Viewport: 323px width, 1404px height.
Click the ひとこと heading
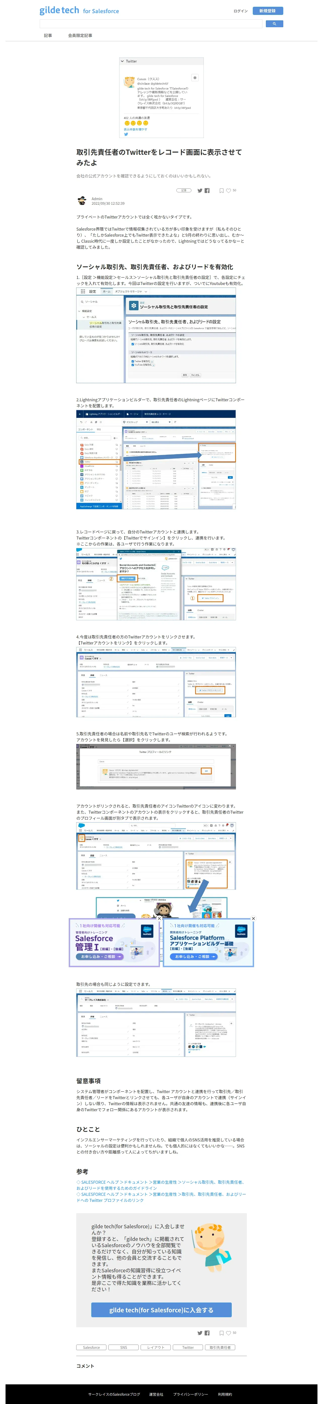tap(88, 1129)
